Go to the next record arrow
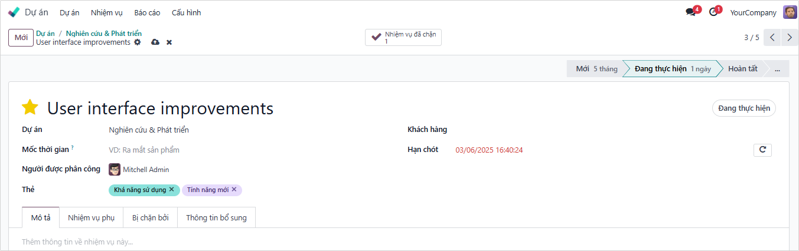The height and width of the screenshot is (251, 799). click(790, 38)
